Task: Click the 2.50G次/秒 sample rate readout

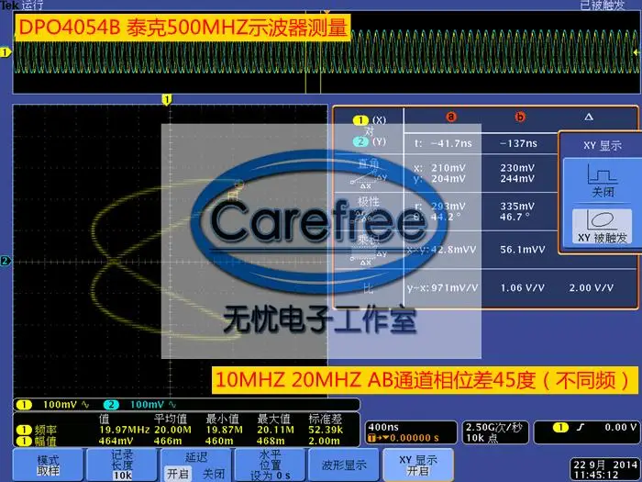Action: (x=494, y=427)
